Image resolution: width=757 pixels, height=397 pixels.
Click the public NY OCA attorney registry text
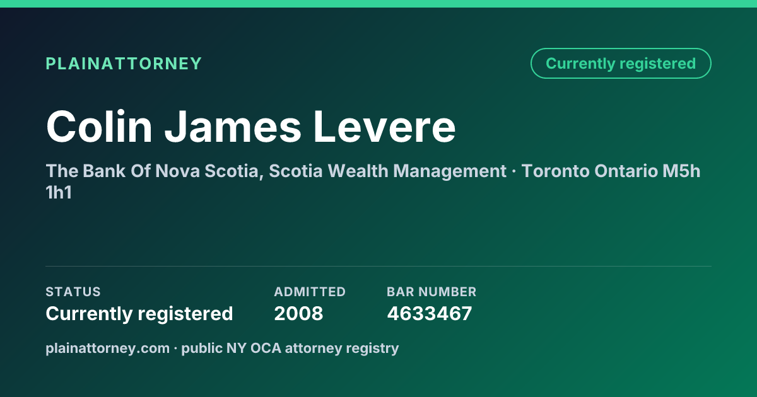290,348
